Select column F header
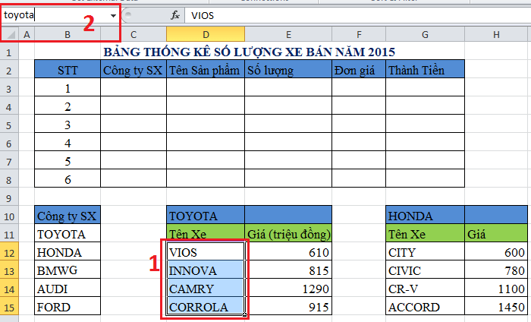The height and width of the screenshot is (322, 531). click(x=359, y=34)
